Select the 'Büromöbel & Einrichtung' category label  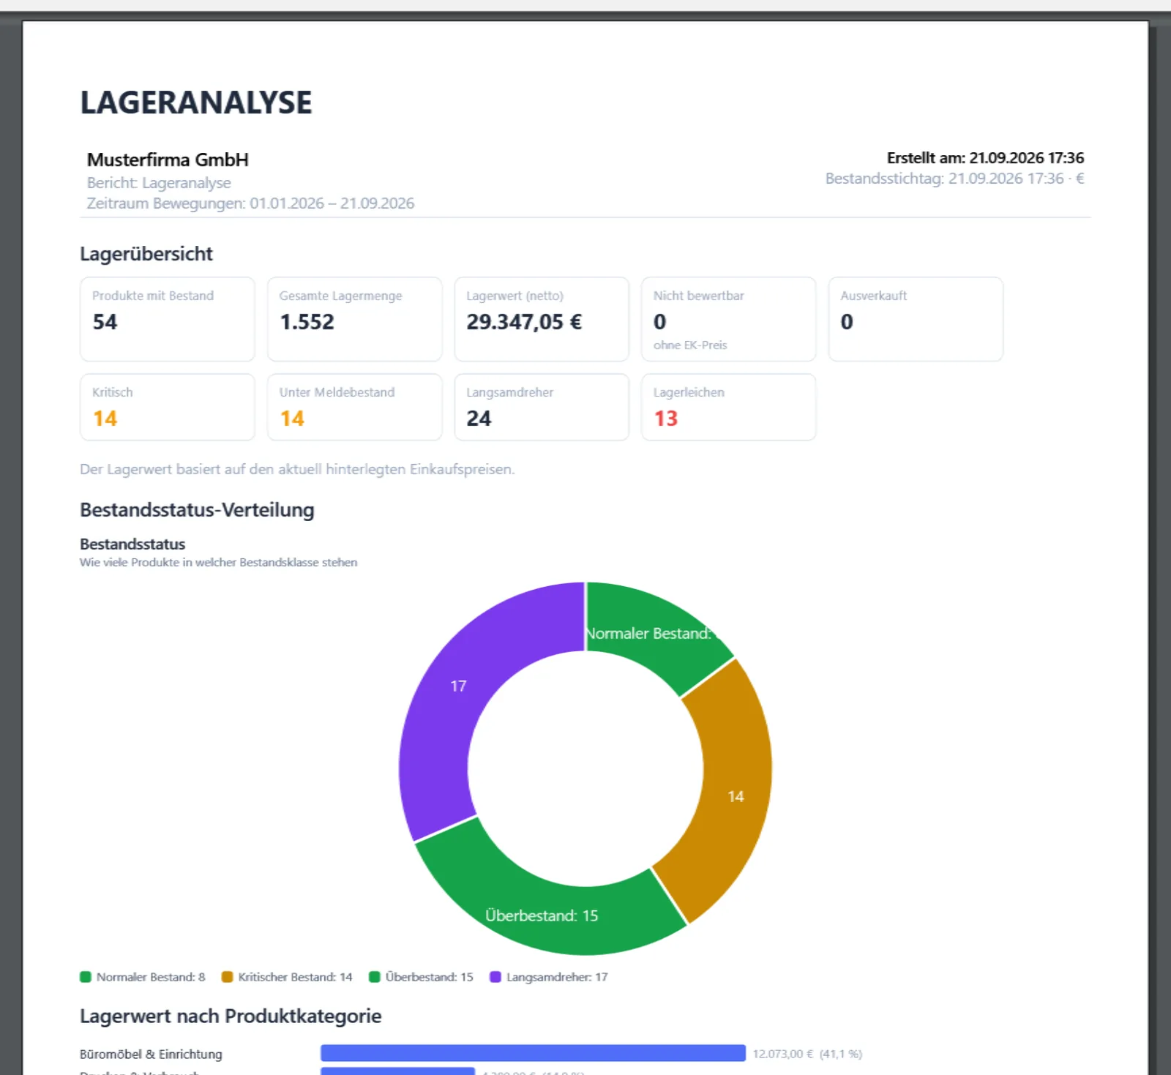(x=151, y=1054)
